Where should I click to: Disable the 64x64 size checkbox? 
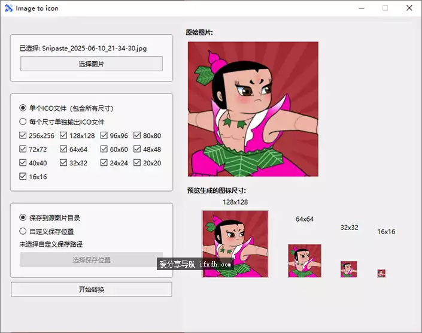(63, 149)
